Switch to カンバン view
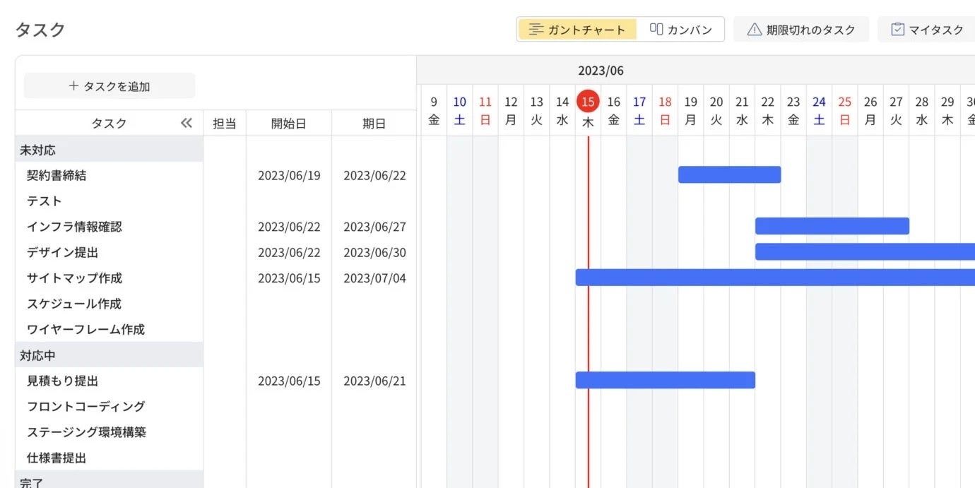The width and height of the screenshot is (975, 488). 680,30
